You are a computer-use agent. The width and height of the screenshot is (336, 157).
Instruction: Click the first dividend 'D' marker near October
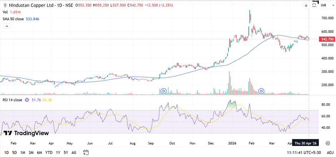164,91
